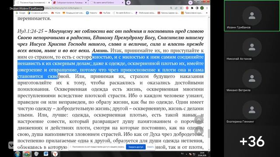Click the share page icon in address bar
Image resolution: width=280 pixels, height=157 pixels.
(x=176, y=8)
